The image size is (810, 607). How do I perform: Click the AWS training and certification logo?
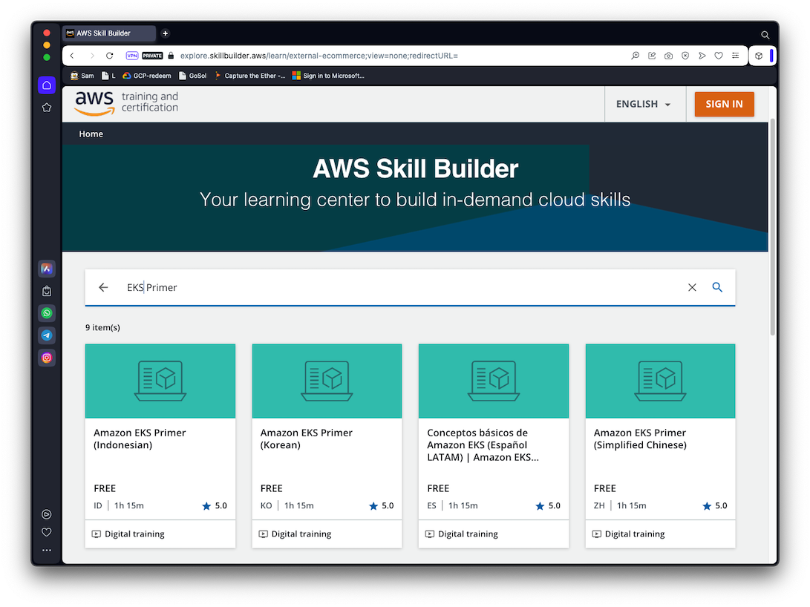pyautogui.click(x=126, y=102)
